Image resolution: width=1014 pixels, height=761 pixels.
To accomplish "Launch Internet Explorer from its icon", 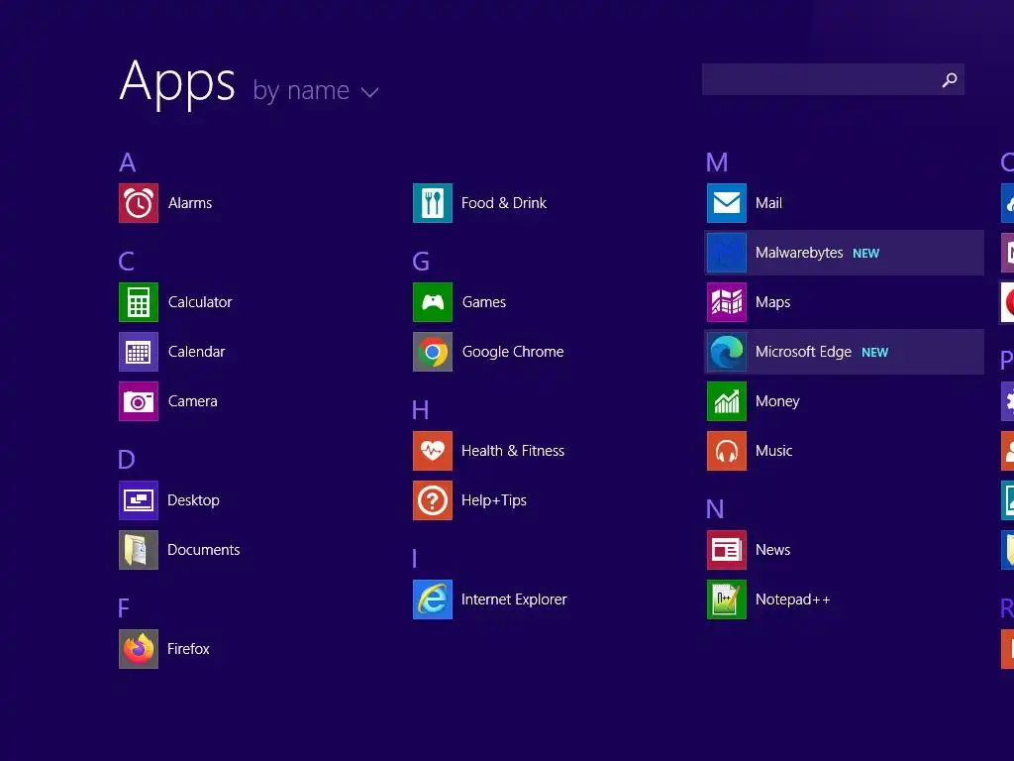I will click(433, 599).
